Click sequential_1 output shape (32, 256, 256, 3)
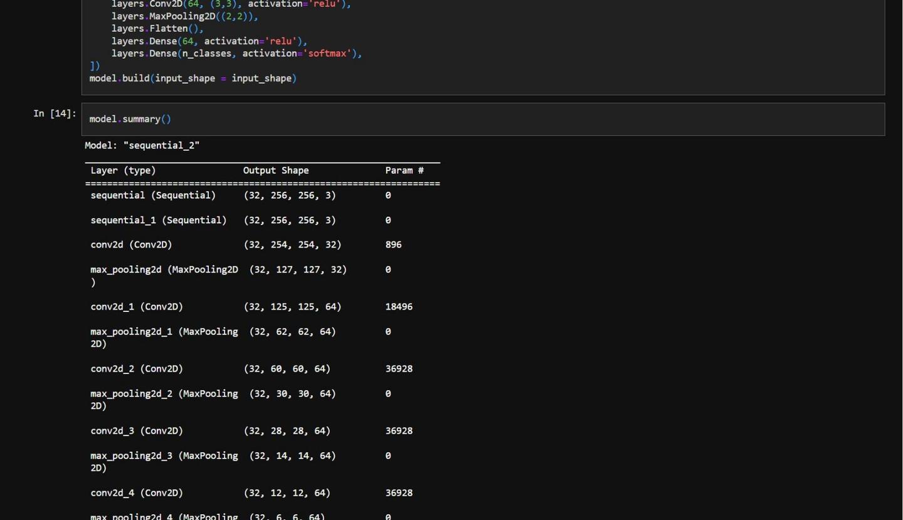This screenshot has width=903, height=520. [x=290, y=220]
